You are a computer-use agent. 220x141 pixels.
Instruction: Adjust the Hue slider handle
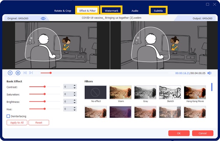point(45,109)
